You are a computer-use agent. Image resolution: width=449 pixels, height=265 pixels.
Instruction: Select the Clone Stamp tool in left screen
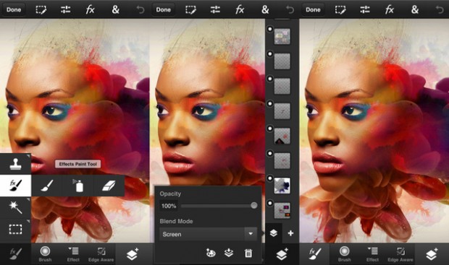pyautogui.click(x=15, y=164)
